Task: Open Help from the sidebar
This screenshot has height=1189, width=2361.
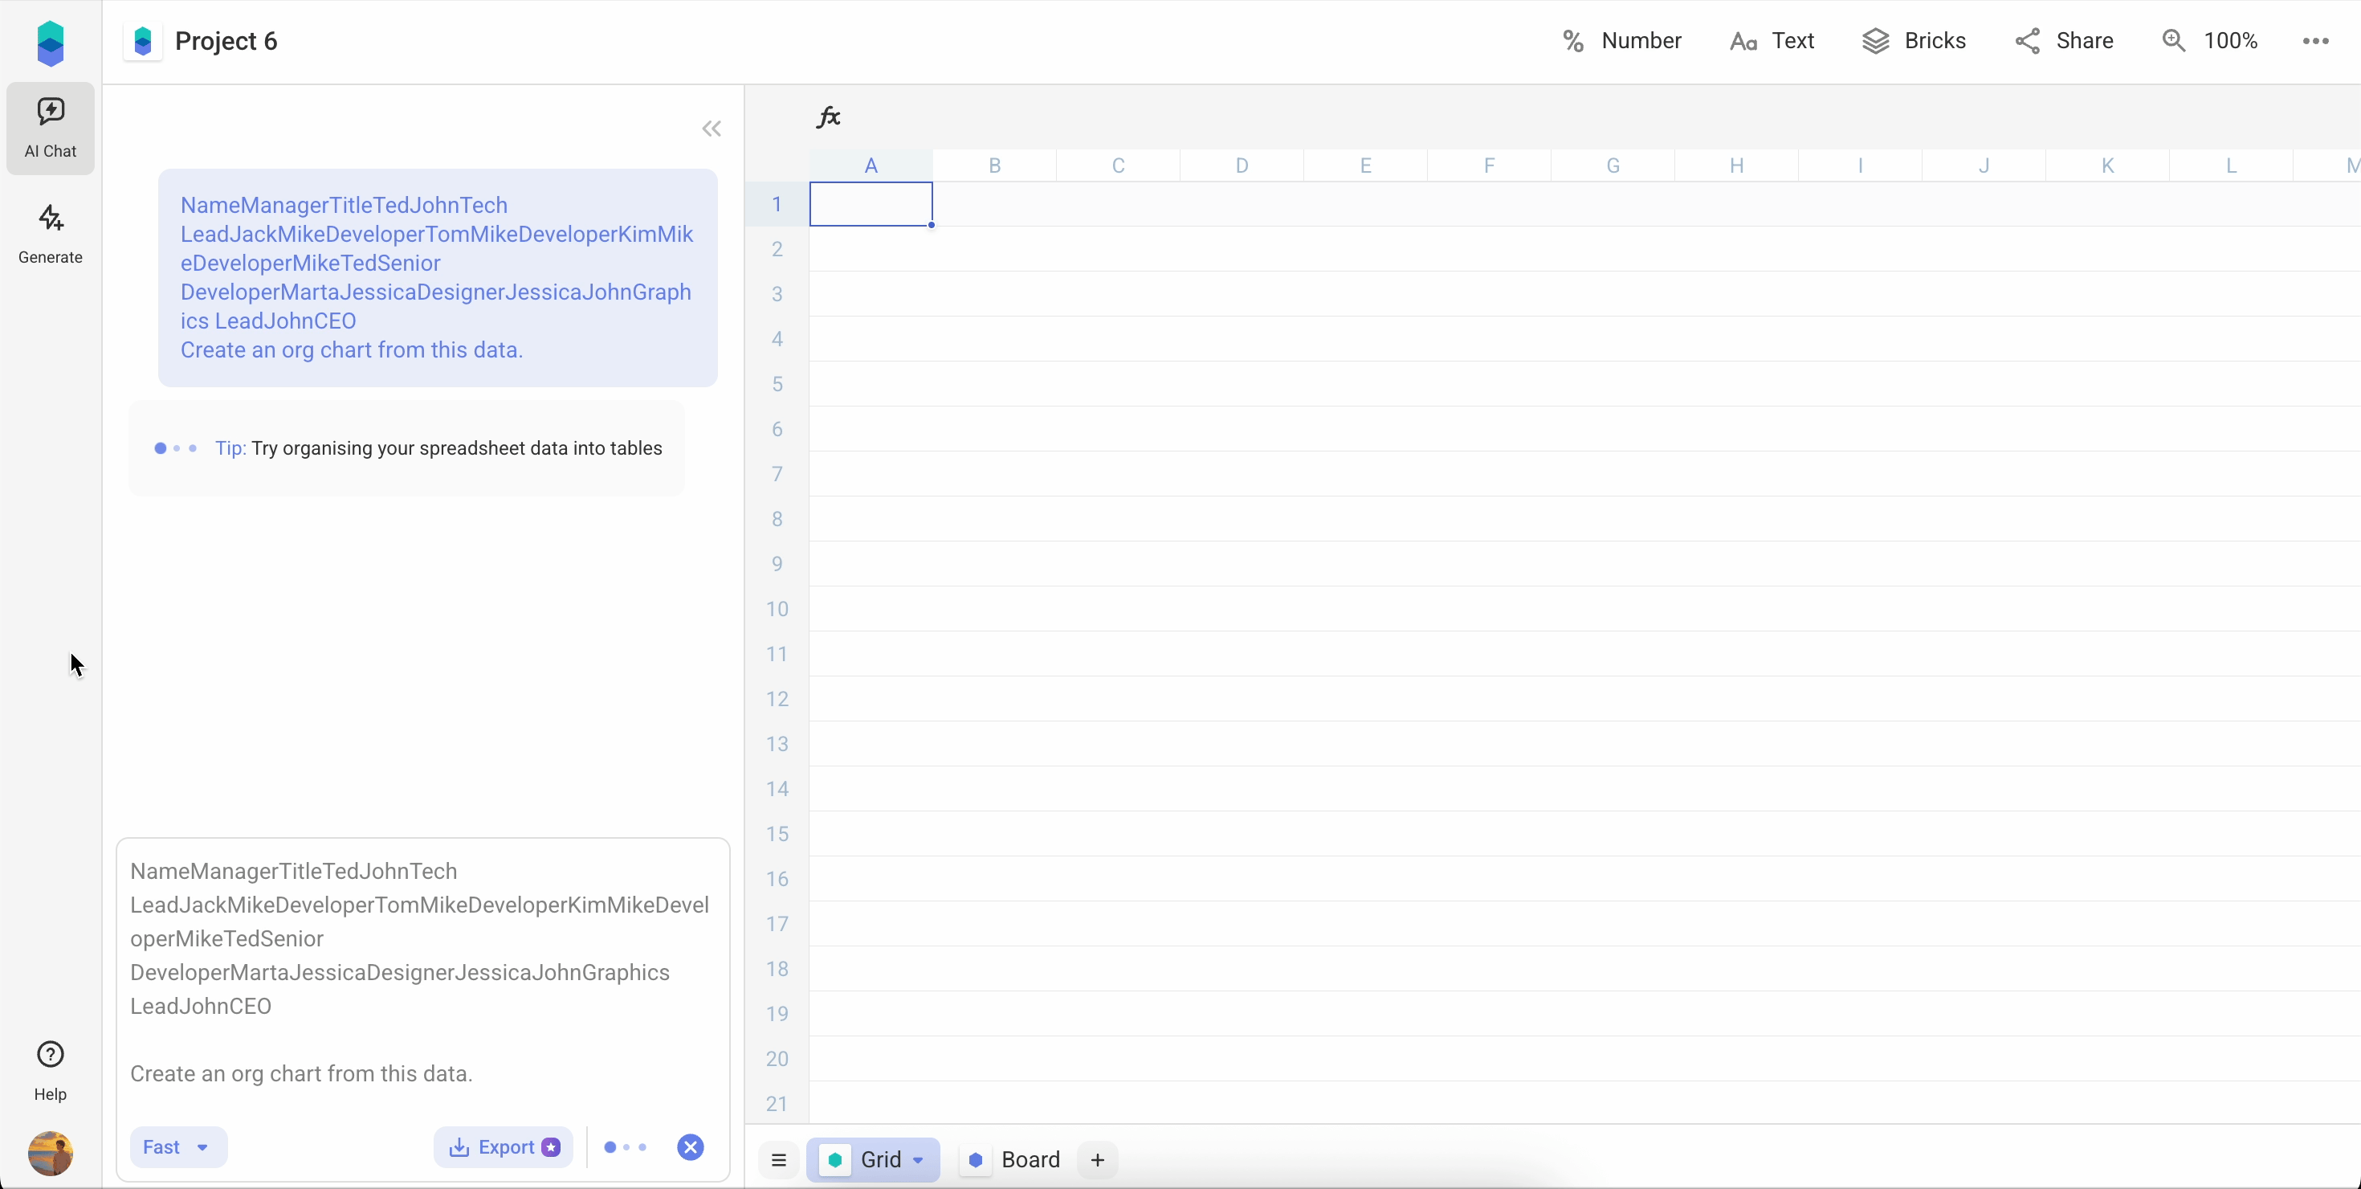Action: pos(50,1070)
